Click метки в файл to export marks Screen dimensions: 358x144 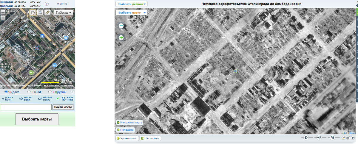pos(25,98)
